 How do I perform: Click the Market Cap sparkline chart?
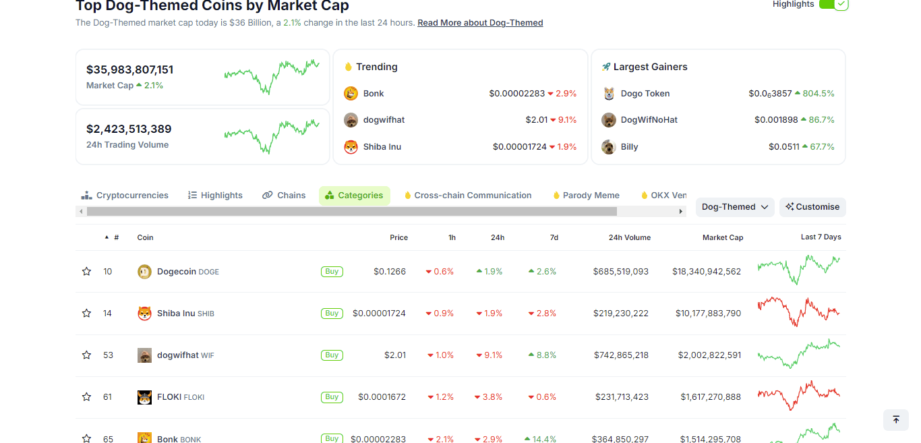(x=272, y=77)
